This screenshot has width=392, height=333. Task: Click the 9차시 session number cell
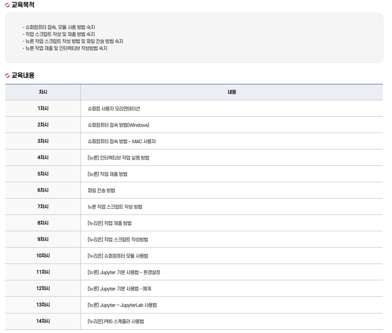click(x=43, y=240)
